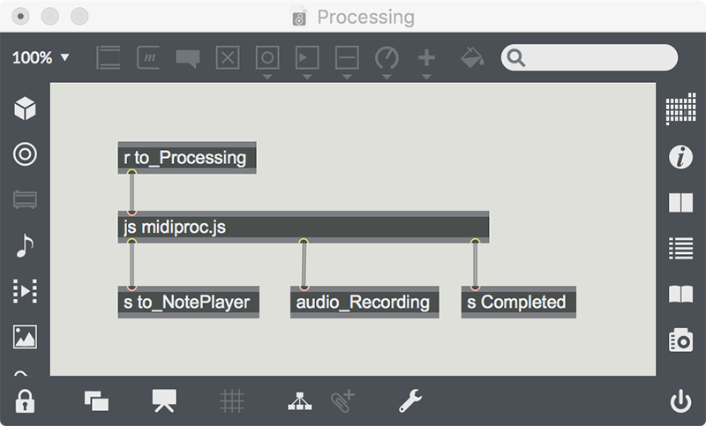Open the Max Console list icon

coord(680,249)
